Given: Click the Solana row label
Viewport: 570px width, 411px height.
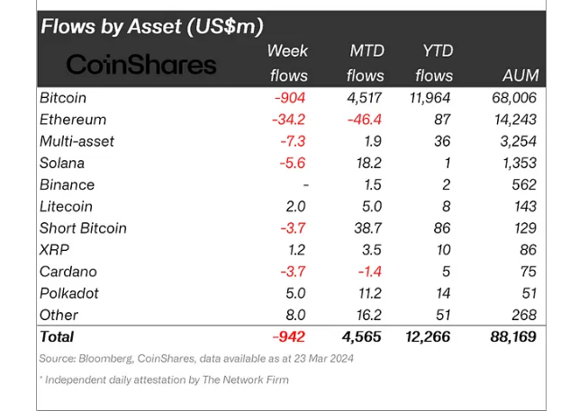Looking at the screenshot, I should point(62,163).
